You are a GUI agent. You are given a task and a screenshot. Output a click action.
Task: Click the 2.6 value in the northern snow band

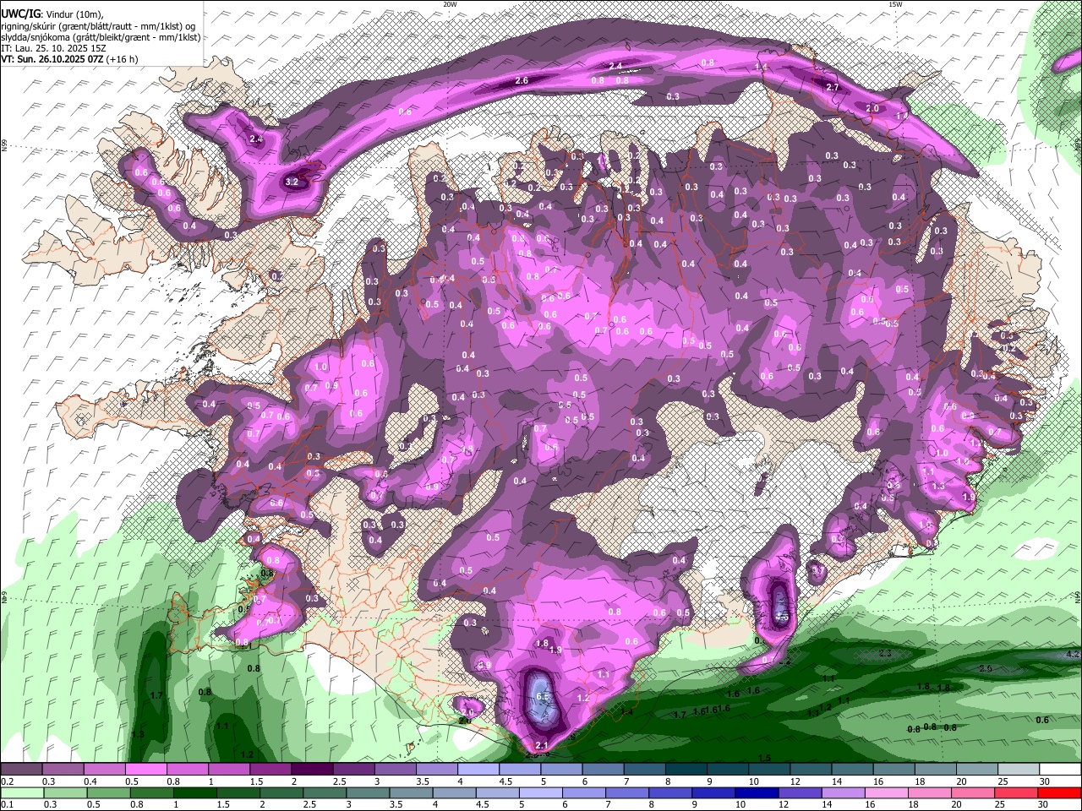point(522,80)
